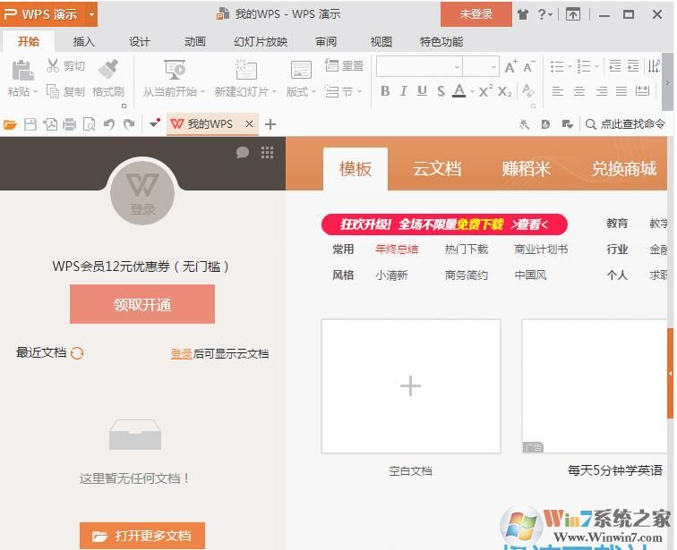Select the Format Painter brush
Screen dimensions: 677x550
coord(108,68)
